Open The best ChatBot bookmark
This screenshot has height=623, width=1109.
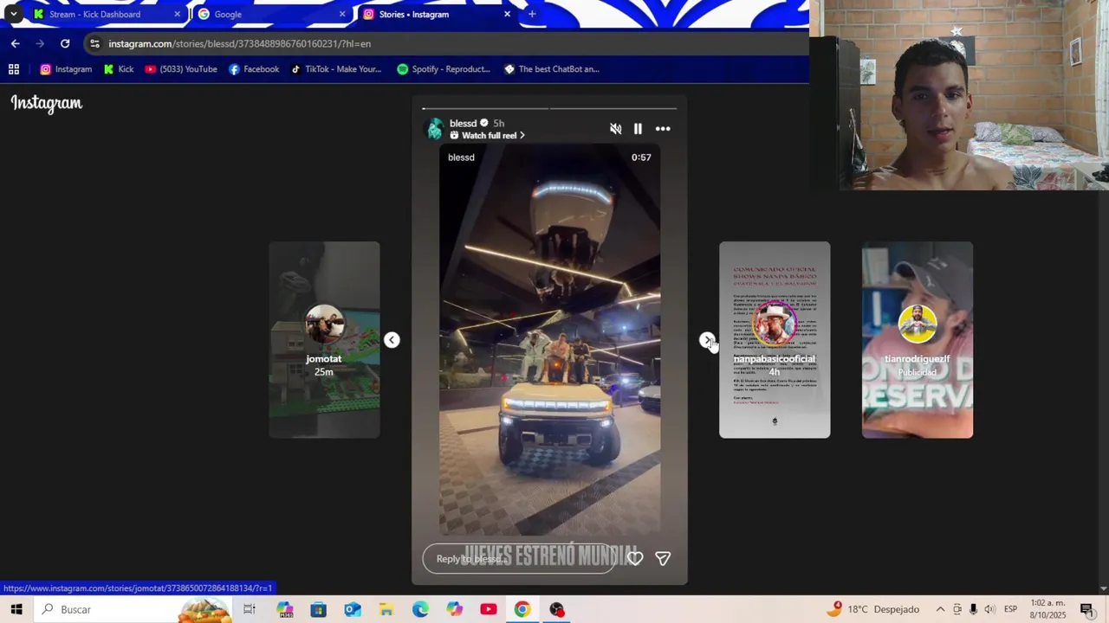click(x=552, y=69)
